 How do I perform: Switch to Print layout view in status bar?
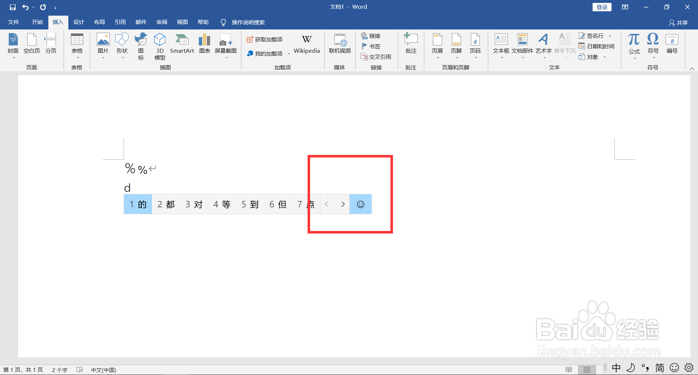point(587,370)
